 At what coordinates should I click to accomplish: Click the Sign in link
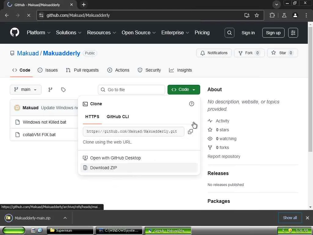pyautogui.click(x=248, y=33)
